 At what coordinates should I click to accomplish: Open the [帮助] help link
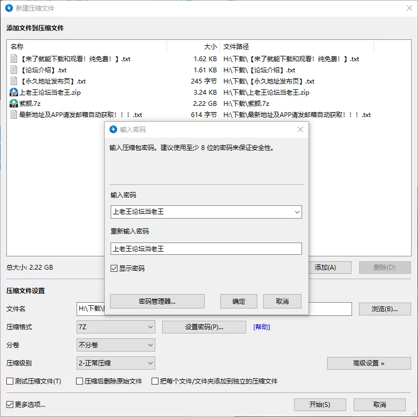click(x=262, y=327)
